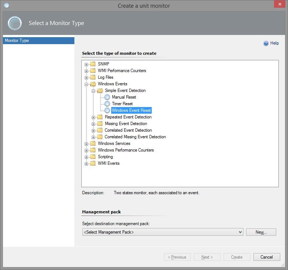The width and height of the screenshot is (288, 270).
Task: Expand the WMI Performance Counters node
Action: (x=87, y=71)
